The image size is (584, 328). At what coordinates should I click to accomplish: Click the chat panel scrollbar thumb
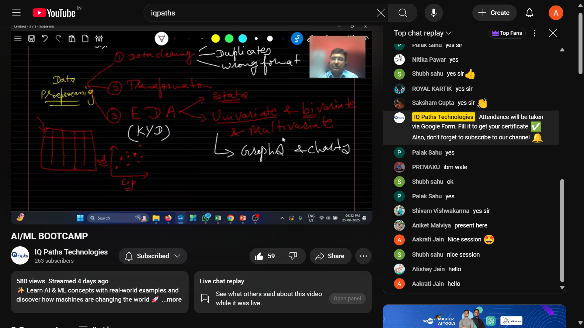562,231
